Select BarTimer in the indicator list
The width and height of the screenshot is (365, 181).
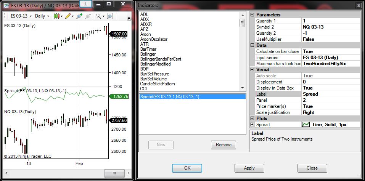pyautogui.click(x=148, y=49)
